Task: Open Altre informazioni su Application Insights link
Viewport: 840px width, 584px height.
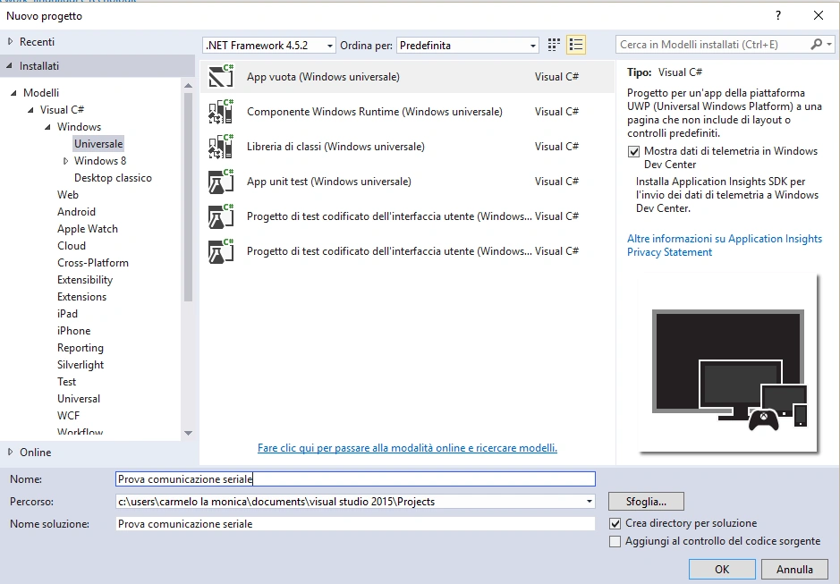Action: coord(725,239)
